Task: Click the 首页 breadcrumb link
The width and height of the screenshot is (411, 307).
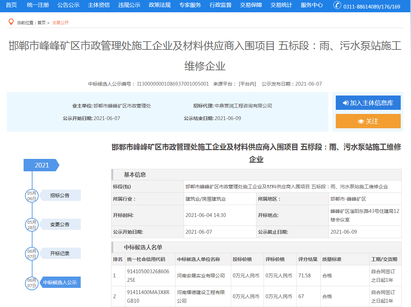Action: click(x=41, y=23)
